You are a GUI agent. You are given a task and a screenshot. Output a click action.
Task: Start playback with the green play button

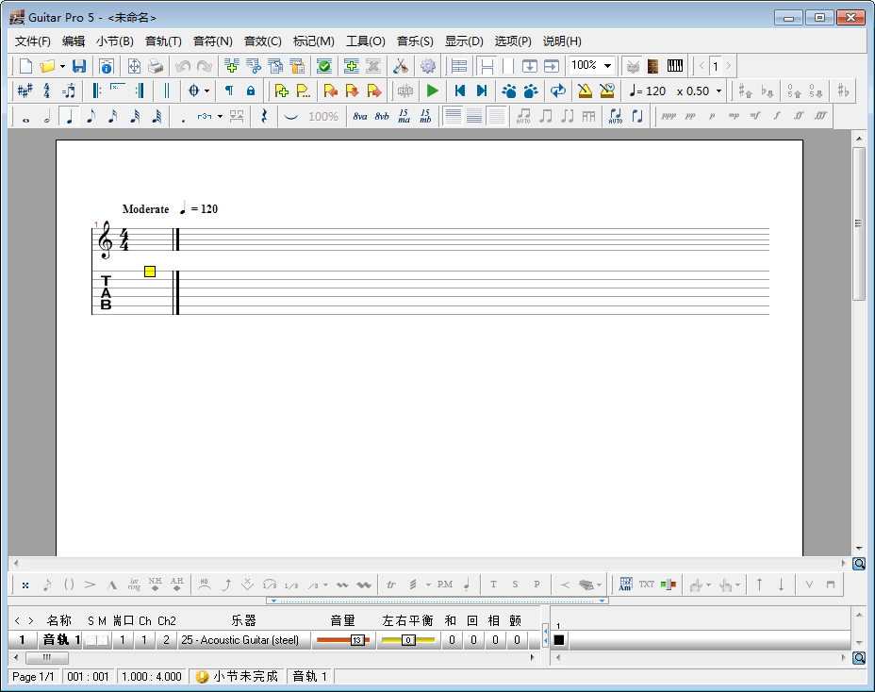433,91
